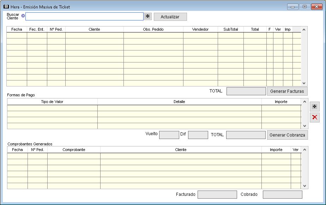326x205 pixels.
Task: Click the Facturado total field
Action: tap(217, 194)
